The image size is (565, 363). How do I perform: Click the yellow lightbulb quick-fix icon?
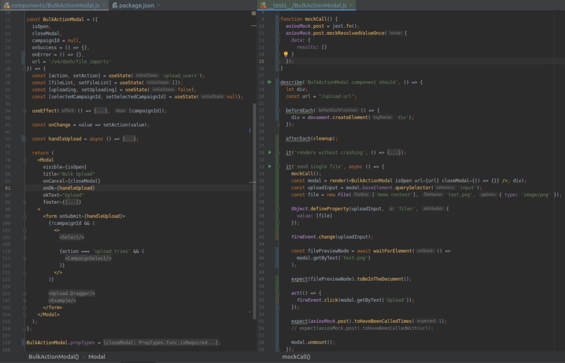tap(286, 54)
